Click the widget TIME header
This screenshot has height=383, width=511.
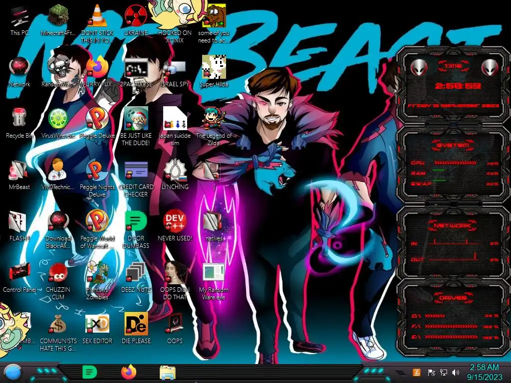pyautogui.click(x=453, y=66)
